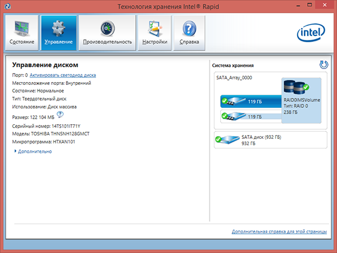The width and height of the screenshot is (337, 253).
Task: Click the 238 ГБ volume size text
Action: click(x=290, y=112)
